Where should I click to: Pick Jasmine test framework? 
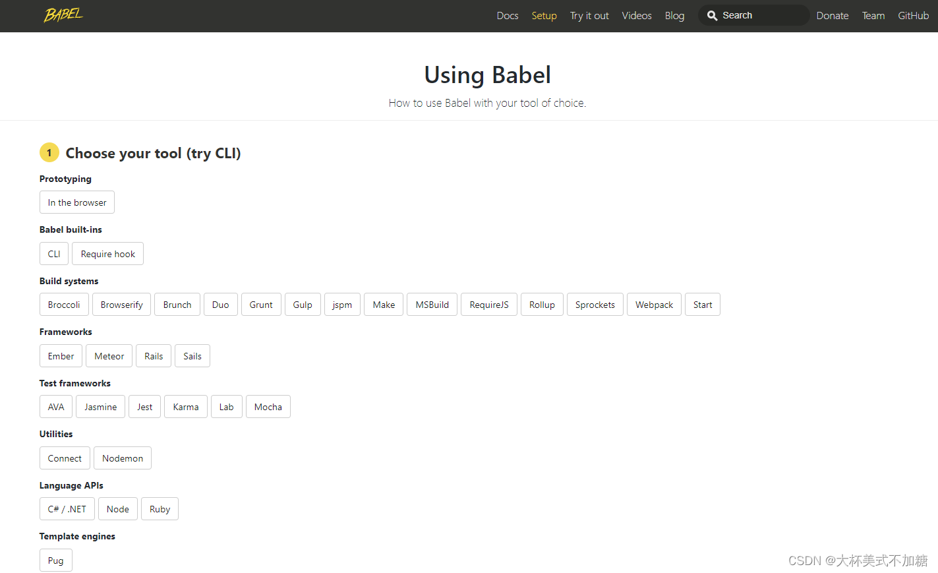point(101,407)
